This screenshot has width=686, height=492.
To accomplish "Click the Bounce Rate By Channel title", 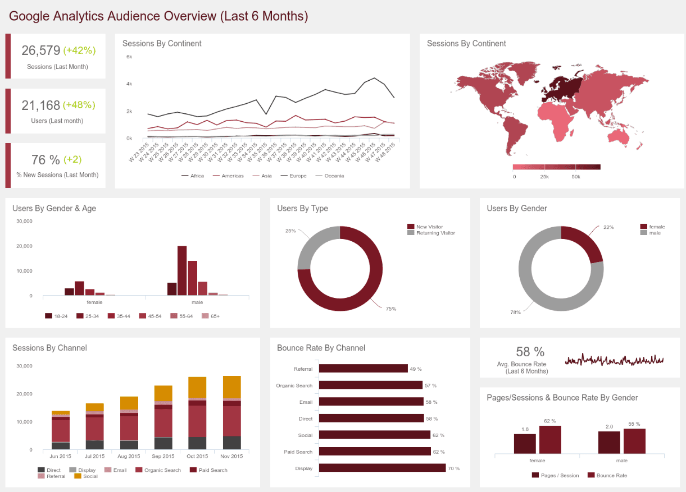I will pos(321,348).
